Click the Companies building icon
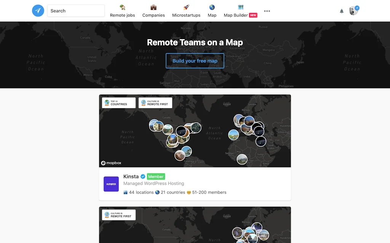The width and height of the screenshot is (390, 243). click(153, 7)
